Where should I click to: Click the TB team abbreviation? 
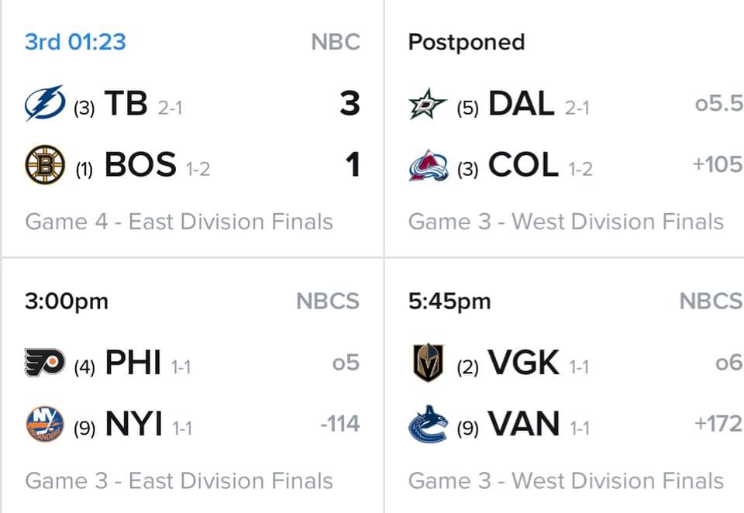[x=126, y=103]
